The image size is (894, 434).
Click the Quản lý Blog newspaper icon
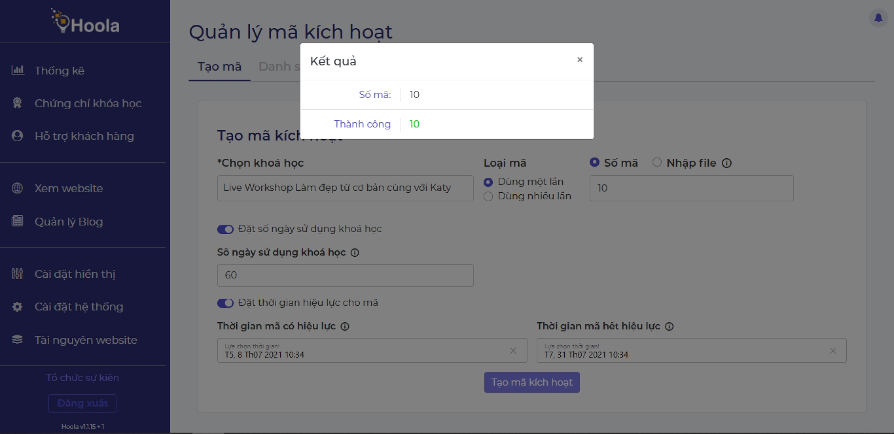[x=17, y=221]
